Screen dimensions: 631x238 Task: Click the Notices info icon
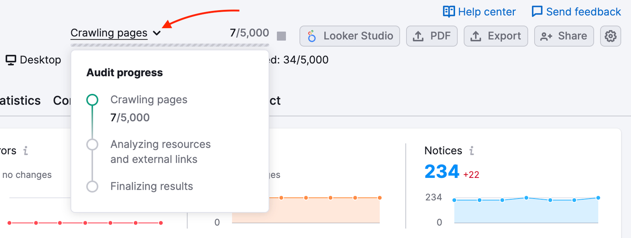471,150
